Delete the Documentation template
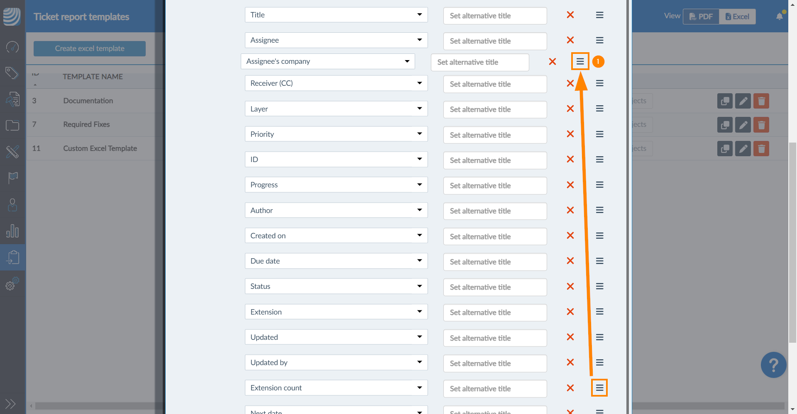The width and height of the screenshot is (797, 414). pos(761,101)
